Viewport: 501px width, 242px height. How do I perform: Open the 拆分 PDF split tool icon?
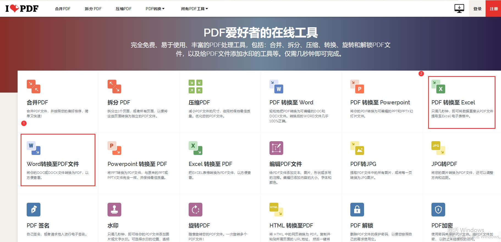point(114,87)
